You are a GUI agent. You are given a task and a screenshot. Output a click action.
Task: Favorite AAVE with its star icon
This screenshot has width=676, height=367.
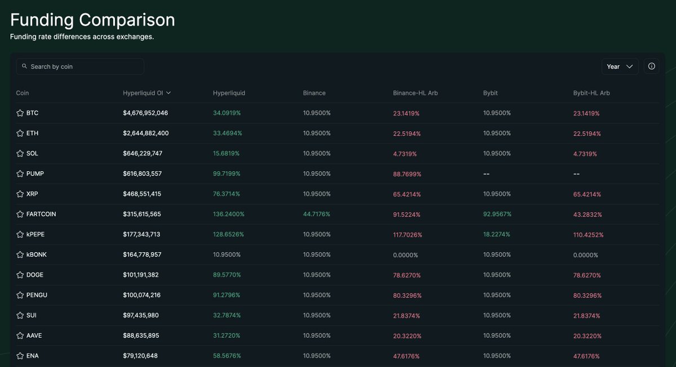20,336
